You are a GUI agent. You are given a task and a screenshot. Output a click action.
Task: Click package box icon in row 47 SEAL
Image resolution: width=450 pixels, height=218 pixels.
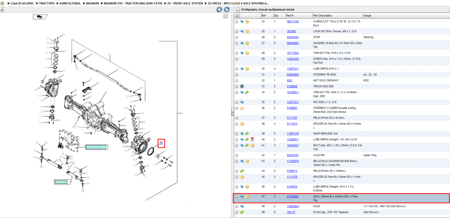[x=247, y=197]
